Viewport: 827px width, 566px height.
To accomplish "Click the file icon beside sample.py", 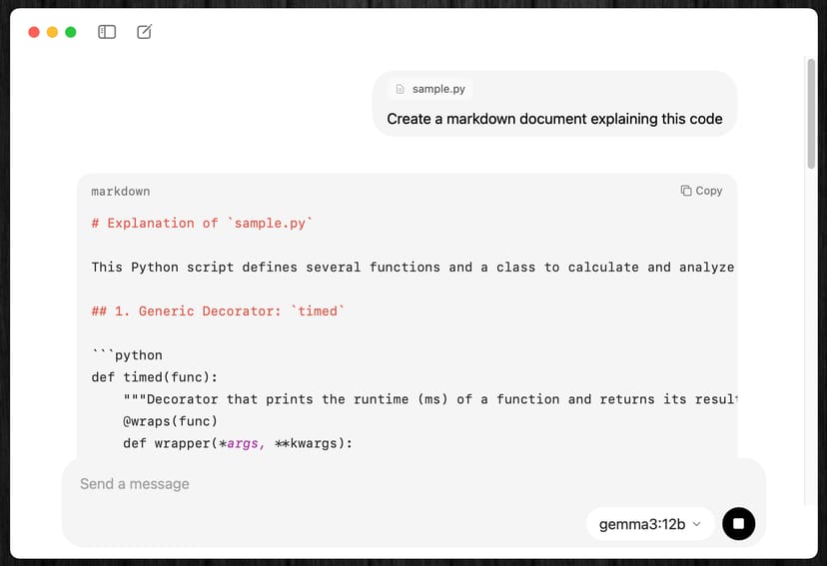I will click(401, 89).
